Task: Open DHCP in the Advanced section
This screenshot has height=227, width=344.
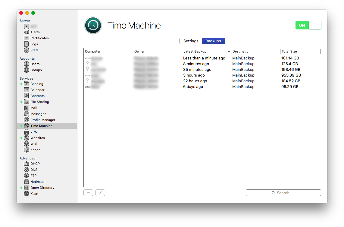Action: click(32, 164)
